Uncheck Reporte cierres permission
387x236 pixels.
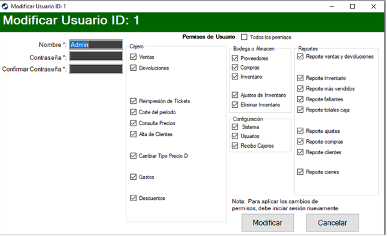pos(300,172)
